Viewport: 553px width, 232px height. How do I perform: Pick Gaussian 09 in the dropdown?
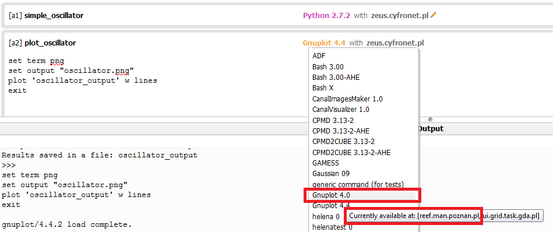[x=363, y=174]
